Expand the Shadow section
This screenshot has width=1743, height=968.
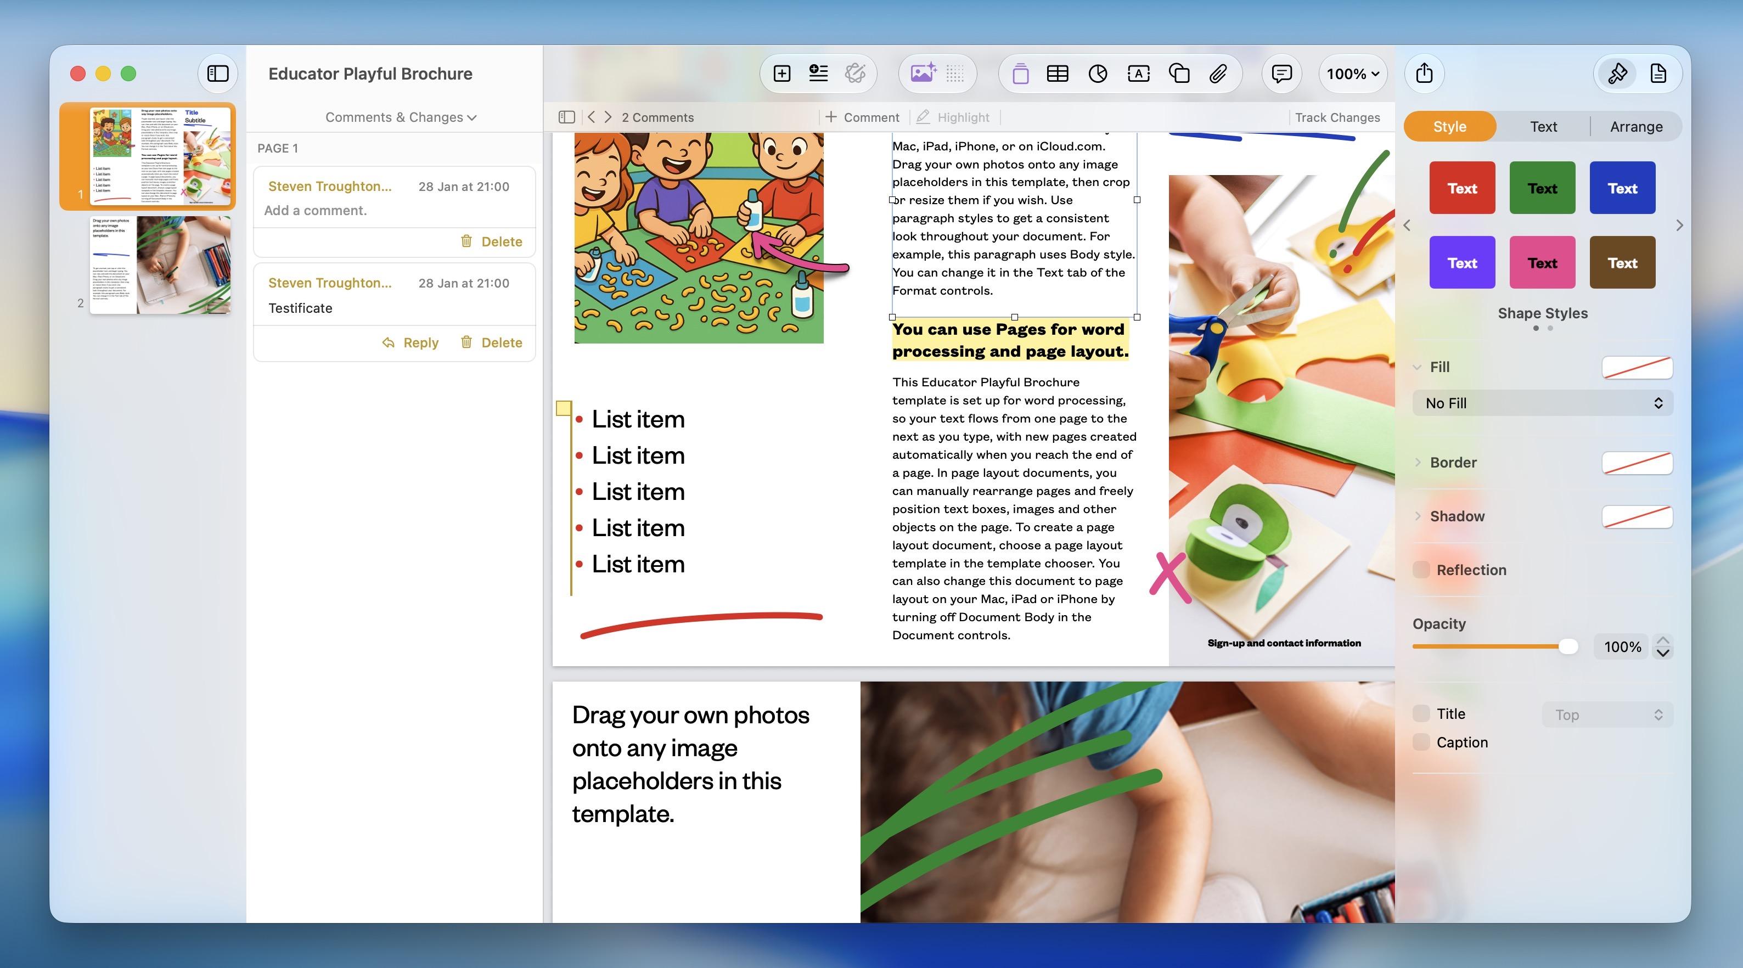1418,516
